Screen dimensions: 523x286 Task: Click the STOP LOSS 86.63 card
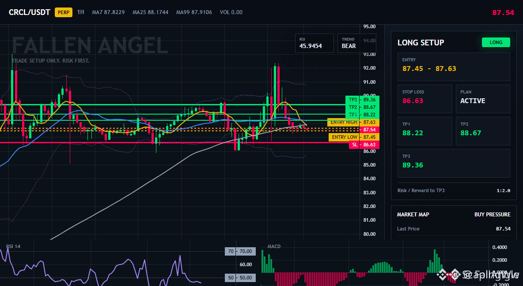coord(424,99)
